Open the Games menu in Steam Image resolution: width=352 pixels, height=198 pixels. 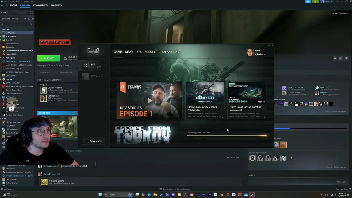pos(26,1)
